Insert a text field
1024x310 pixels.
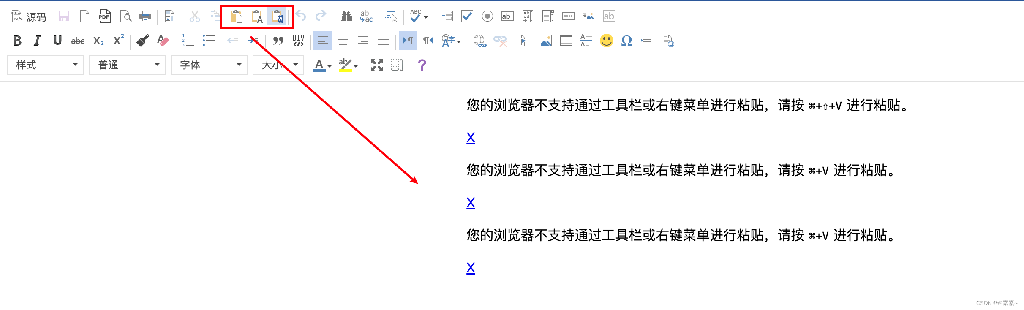click(x=507, y=16)
